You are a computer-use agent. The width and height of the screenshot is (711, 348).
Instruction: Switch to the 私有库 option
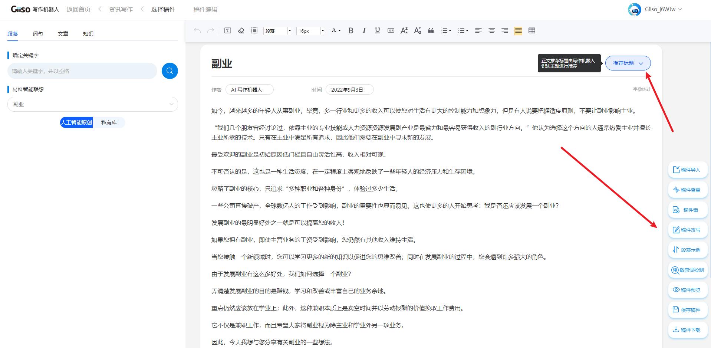tap(109, 122)
